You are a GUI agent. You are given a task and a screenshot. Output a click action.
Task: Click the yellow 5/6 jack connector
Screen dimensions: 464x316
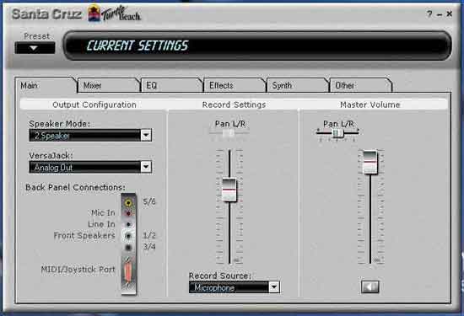pos(128,202)
